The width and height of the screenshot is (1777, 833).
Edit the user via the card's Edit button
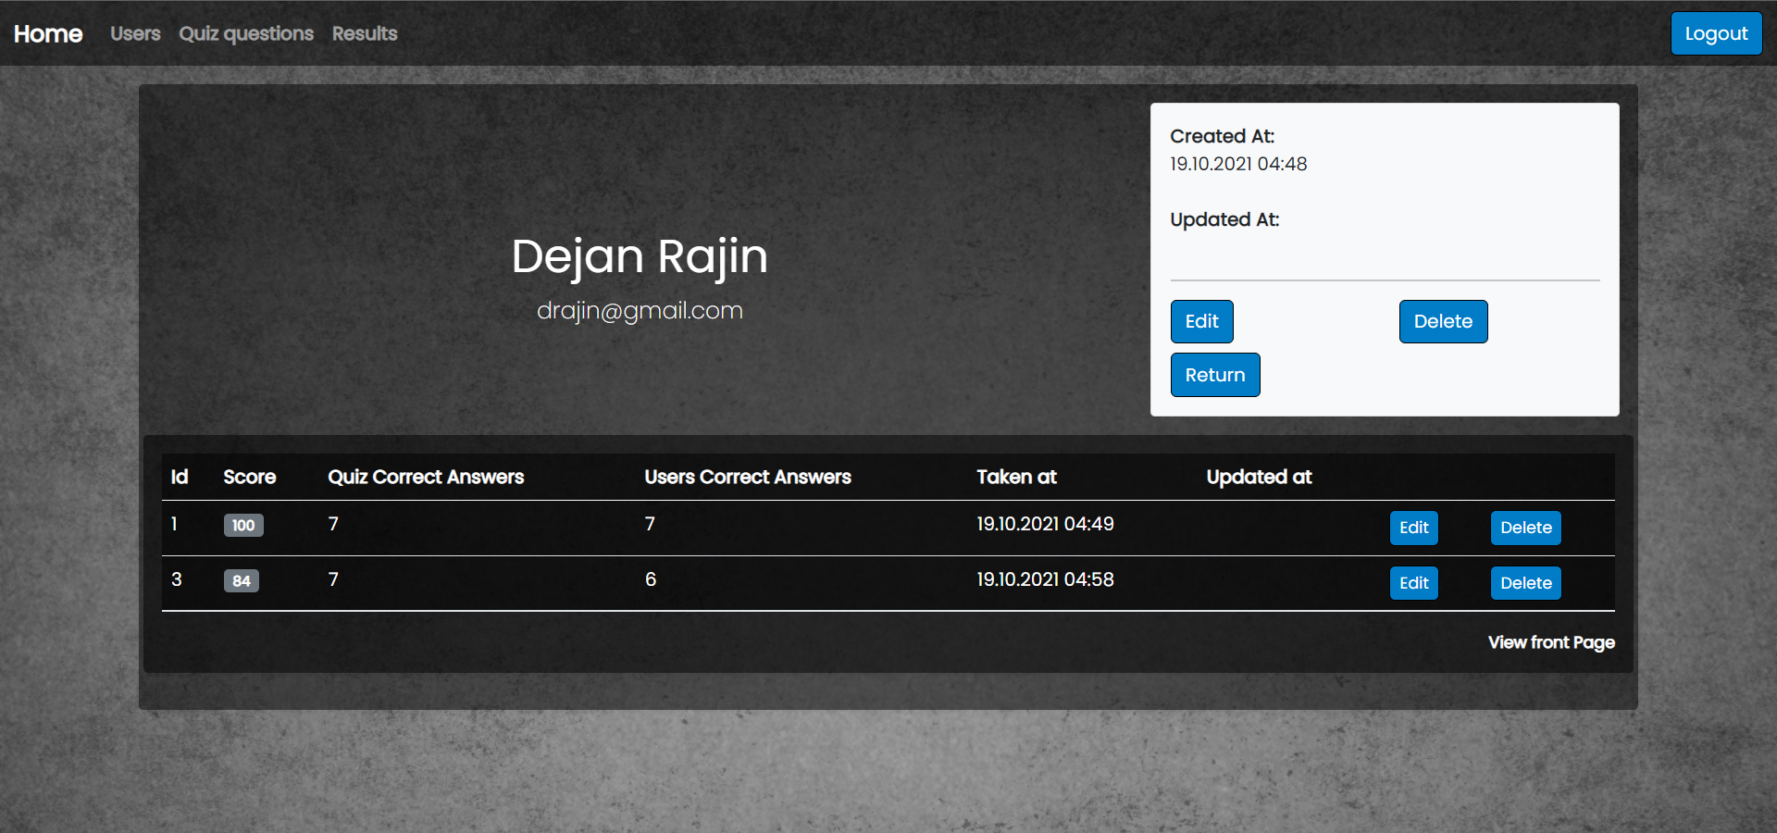tap(1201, 321)
